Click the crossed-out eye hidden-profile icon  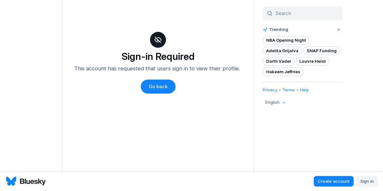pos(158,40)
